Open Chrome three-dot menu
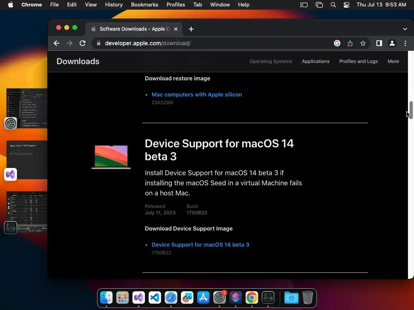 point(405,43)
